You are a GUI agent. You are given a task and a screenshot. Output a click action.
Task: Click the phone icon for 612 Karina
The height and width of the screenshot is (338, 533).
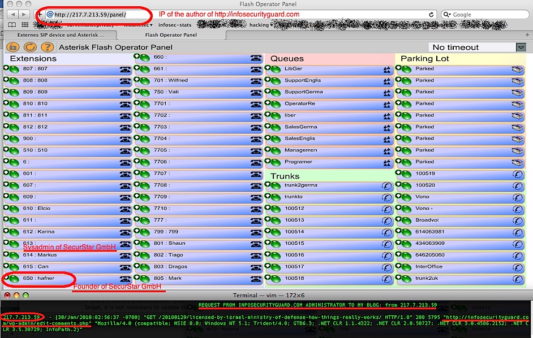pos(125,233)
